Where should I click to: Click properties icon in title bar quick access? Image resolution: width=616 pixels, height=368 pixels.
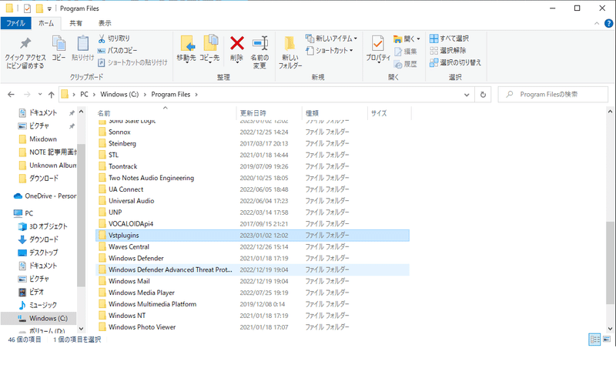pos(27,8)
